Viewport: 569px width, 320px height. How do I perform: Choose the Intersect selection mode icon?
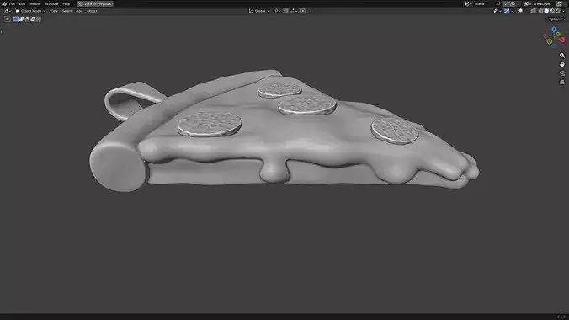click(x=39, y=19)
